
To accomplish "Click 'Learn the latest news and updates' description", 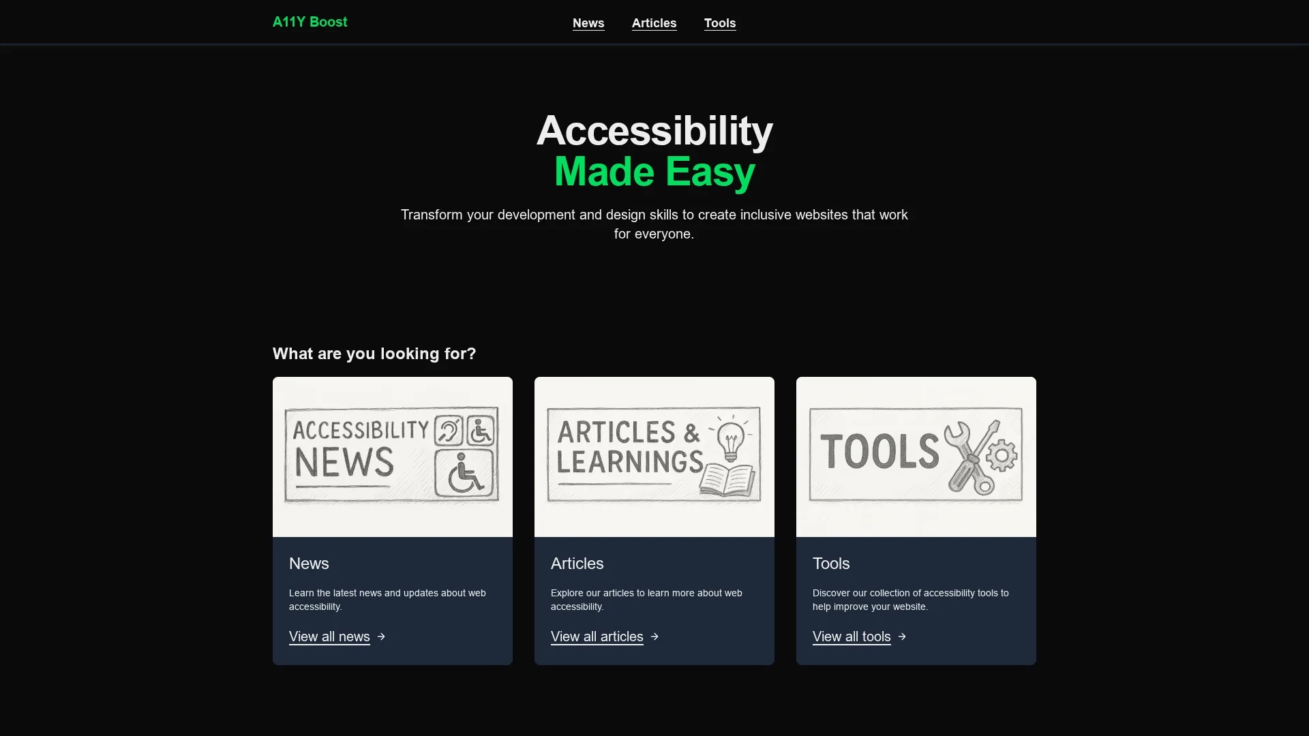I will click(387, 600).
